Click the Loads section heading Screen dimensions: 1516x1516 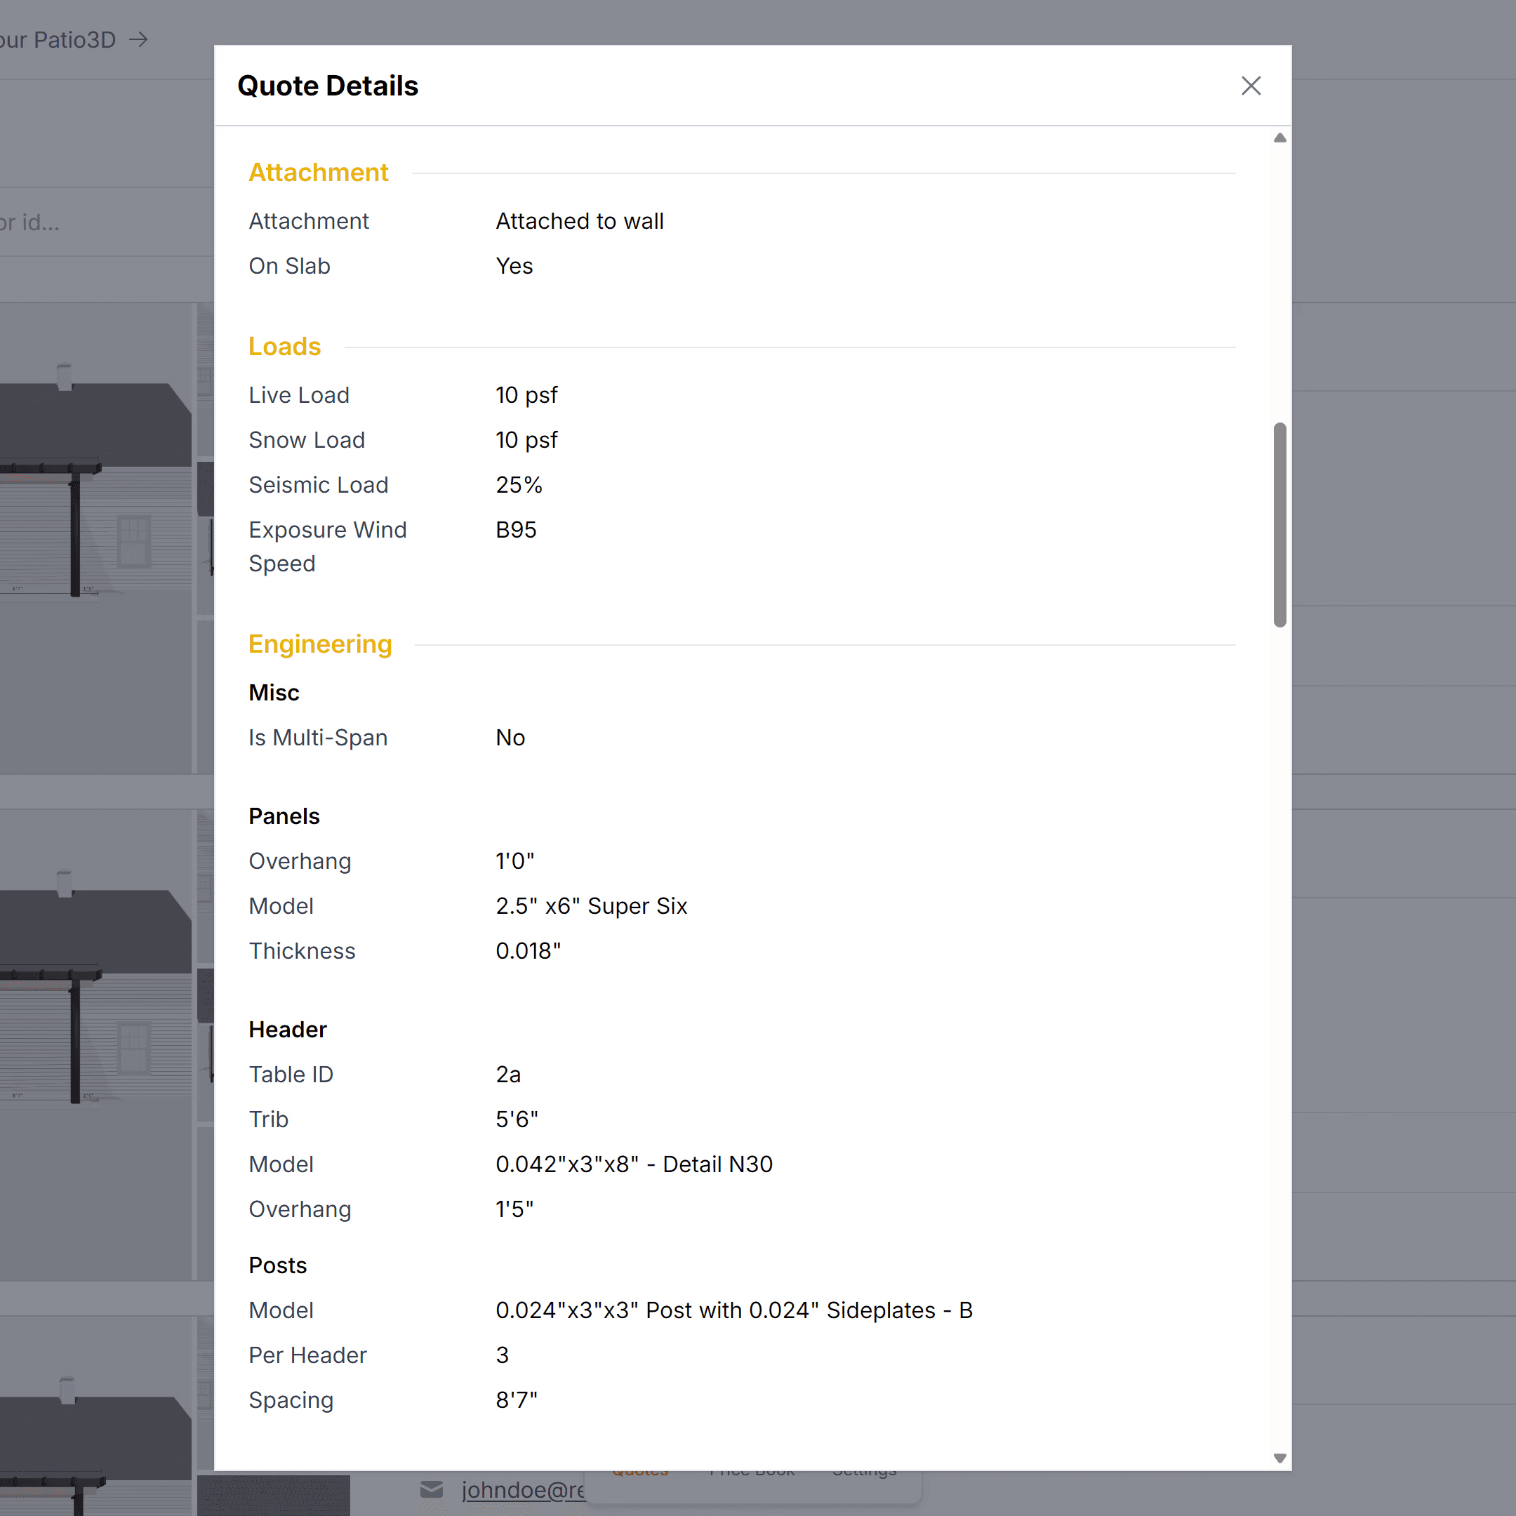[284, 347]
